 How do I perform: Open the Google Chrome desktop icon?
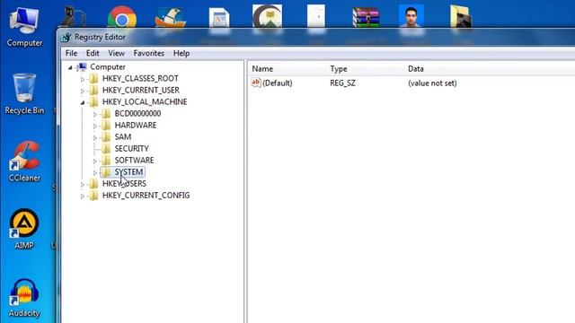click(122, 17)
